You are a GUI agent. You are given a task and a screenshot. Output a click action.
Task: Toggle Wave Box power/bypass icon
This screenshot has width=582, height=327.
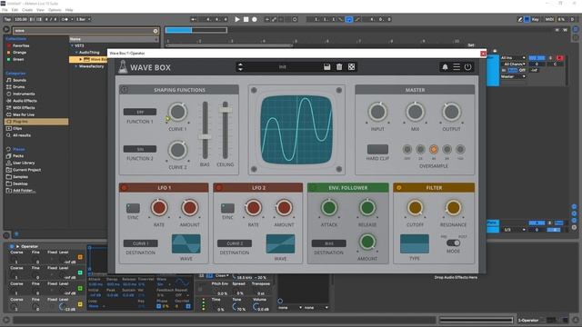467,66
